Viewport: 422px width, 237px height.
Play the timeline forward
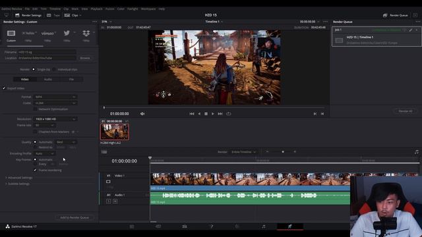click(212, 114)
